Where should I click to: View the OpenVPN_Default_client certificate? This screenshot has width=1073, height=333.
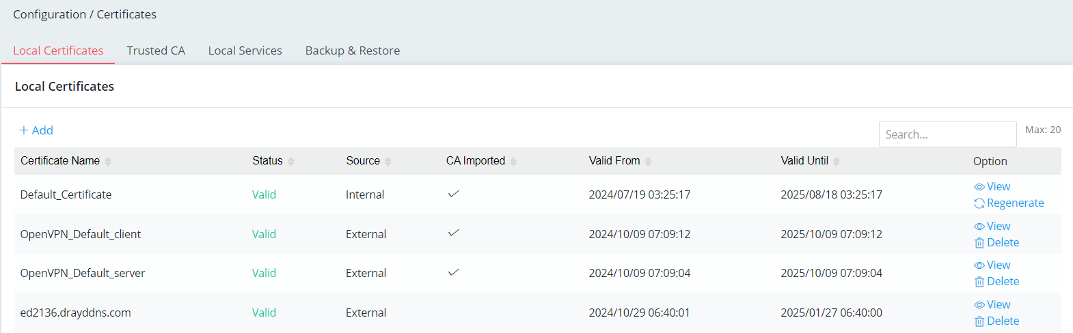click(992, 226)
